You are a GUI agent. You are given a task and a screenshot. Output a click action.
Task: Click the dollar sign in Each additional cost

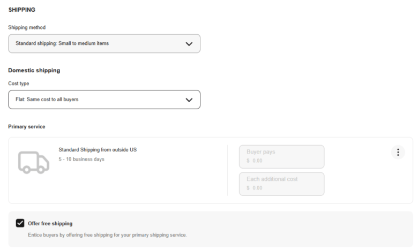[x=248, y=188]
